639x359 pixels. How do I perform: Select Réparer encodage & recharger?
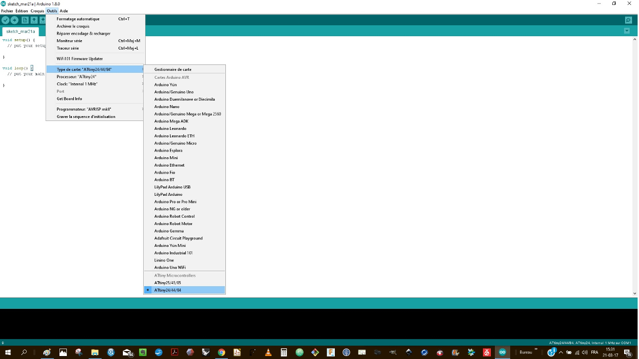point(96,34)
